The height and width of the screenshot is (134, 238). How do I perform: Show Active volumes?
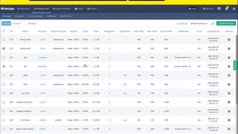tap(6, 23)
